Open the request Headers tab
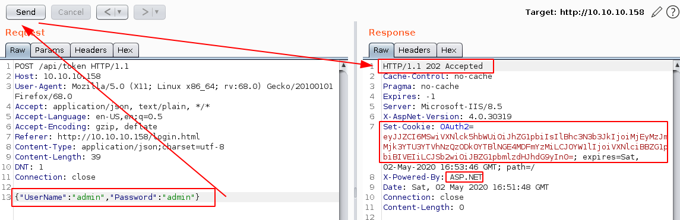This screenshot has width=680, height=220. 91,50
